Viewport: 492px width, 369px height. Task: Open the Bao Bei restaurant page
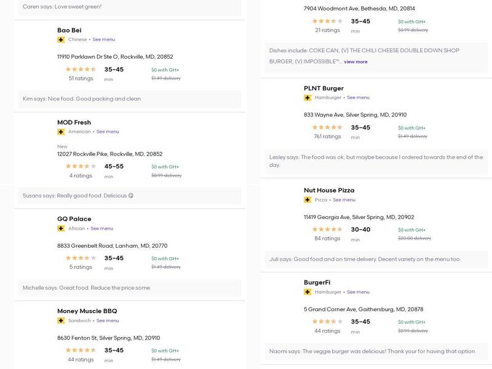click(x=69, y=30)
